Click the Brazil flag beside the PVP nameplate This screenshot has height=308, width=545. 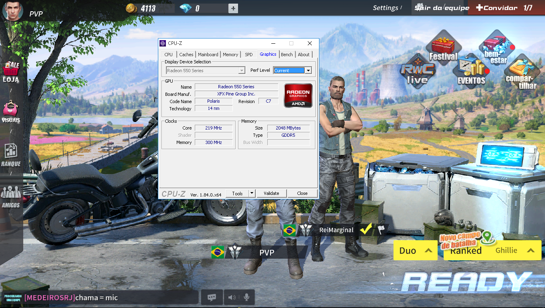tap(218, 252)
